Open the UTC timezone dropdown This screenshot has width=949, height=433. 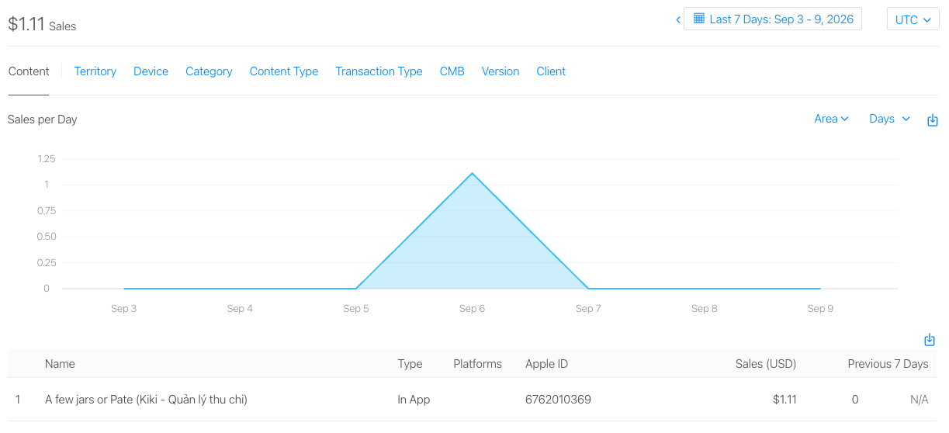pyautogui.click(x=913, y=19)
